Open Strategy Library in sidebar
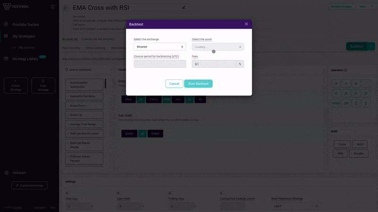 click(x=26, y=59)
